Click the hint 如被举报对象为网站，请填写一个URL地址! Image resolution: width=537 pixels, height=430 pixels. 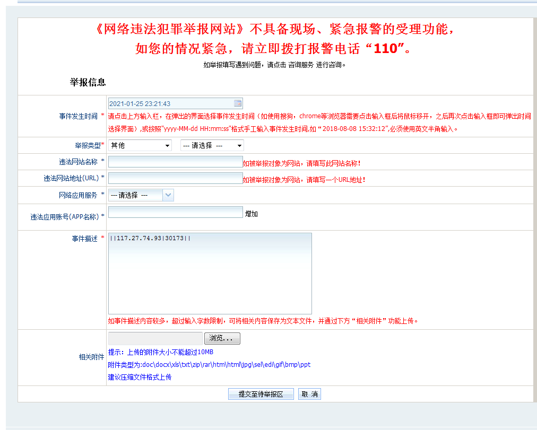[304, 180]
